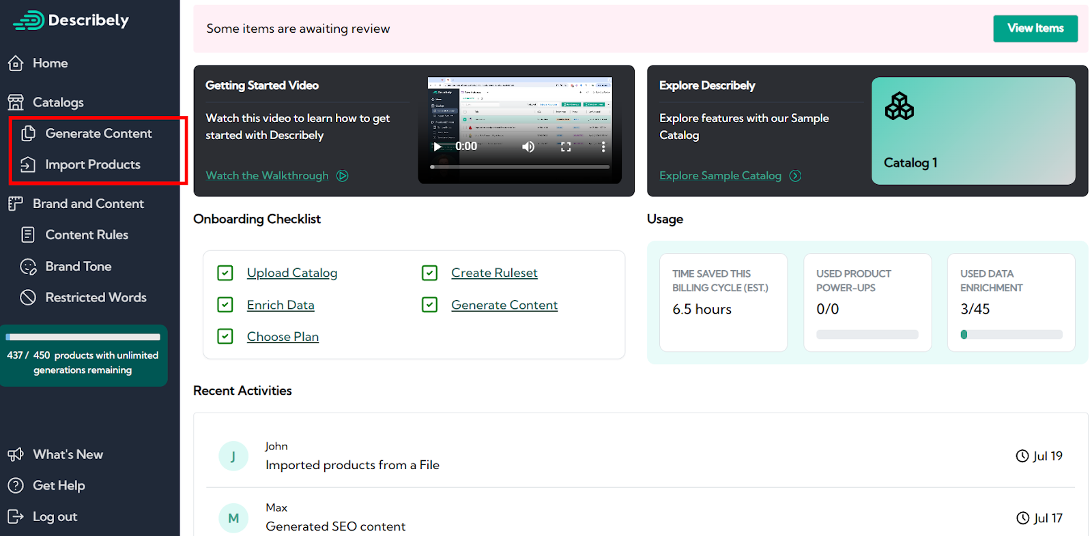Viewport: 1092px width, 536px height.
Task: Click arrow circle beside Explore Sample Catalog
Action: coord(795,176)
